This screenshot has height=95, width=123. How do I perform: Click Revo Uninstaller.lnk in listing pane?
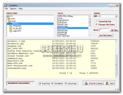(x=20, y=66)
